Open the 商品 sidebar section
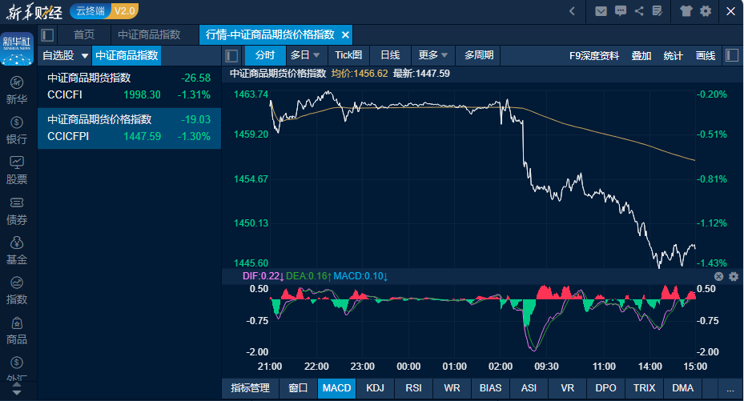This screenshot has height=401, width=744. coord(17,331)
